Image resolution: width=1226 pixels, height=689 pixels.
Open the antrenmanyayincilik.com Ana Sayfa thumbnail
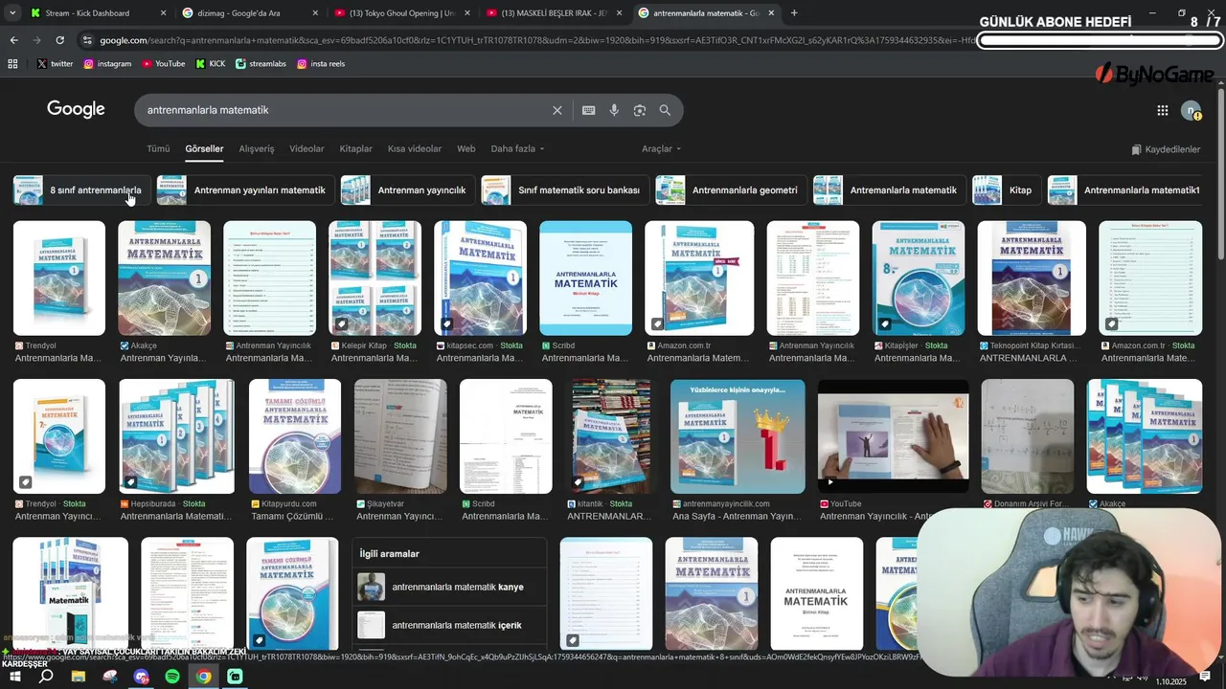click(738, 436)
